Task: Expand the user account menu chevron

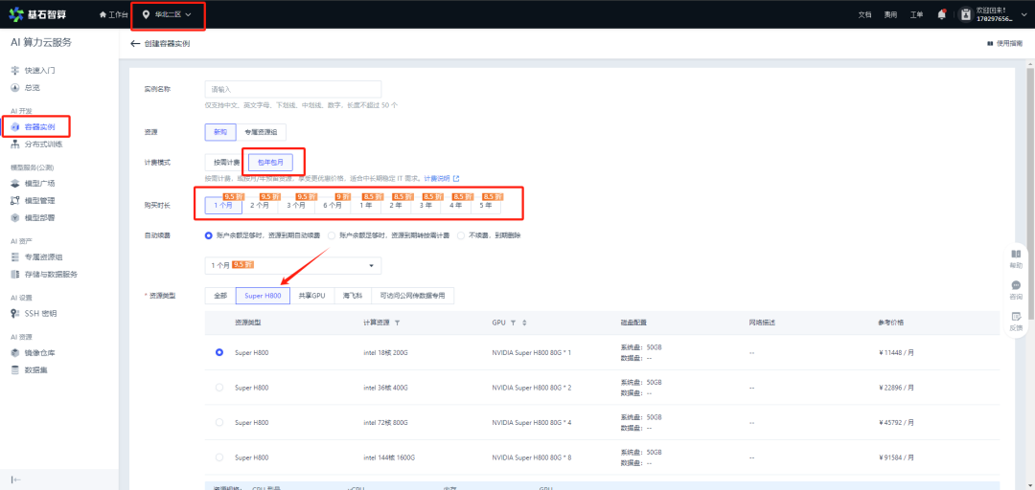Action: pyautogui.click(x=1023, y=14)
